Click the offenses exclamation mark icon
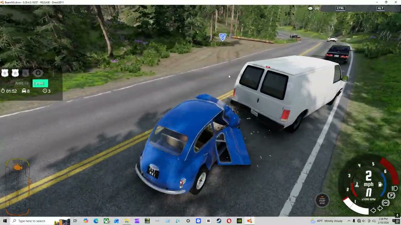Screen dimensions: 401x225 point(45,91)
